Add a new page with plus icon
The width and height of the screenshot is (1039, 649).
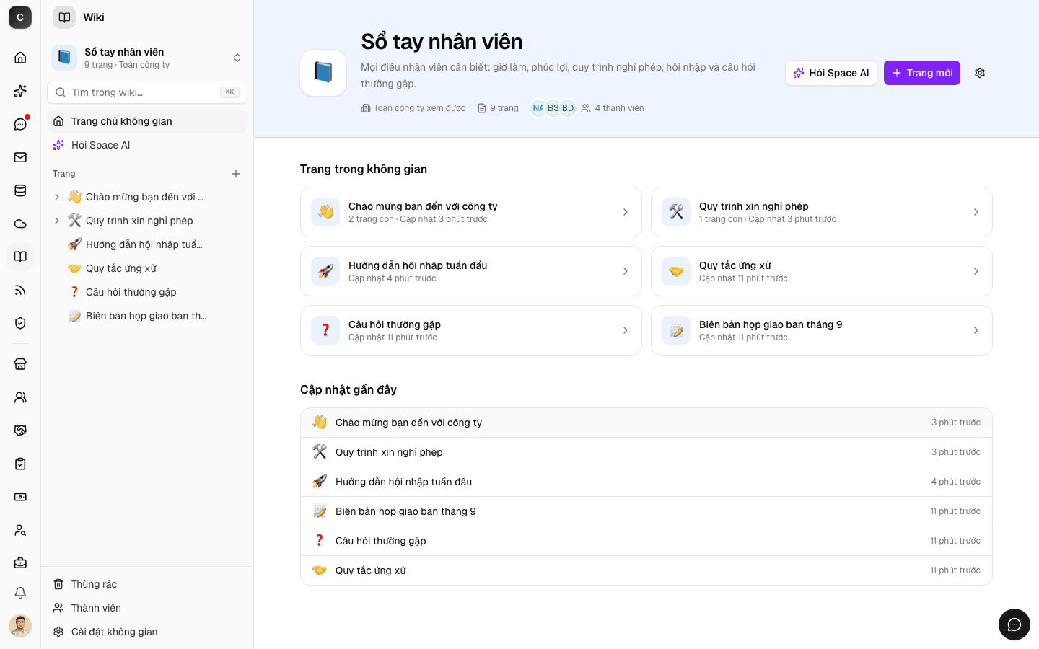click(x=236, y=174)
